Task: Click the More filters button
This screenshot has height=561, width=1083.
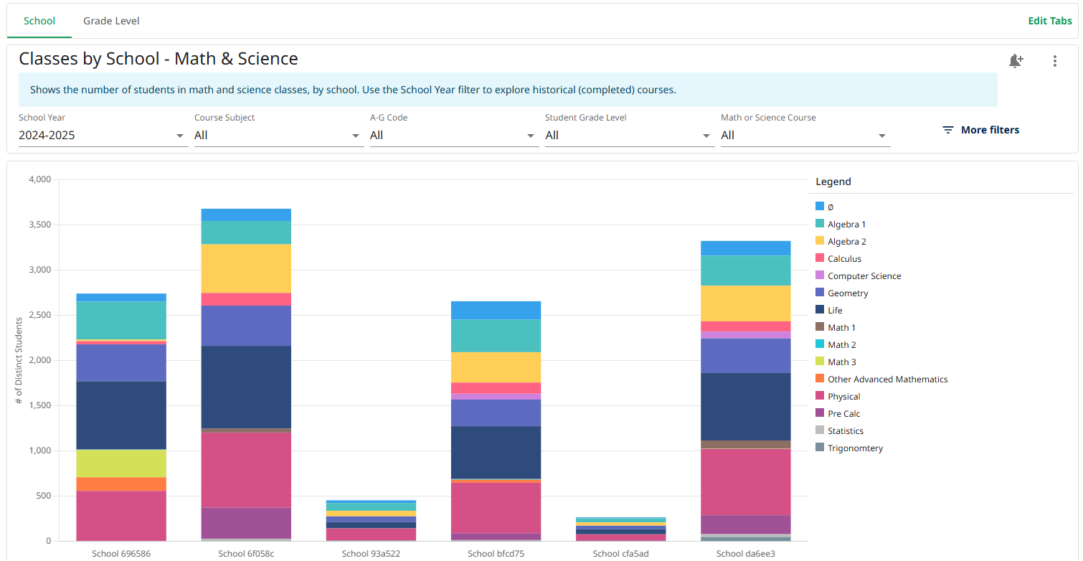Action: click(980, 130)
